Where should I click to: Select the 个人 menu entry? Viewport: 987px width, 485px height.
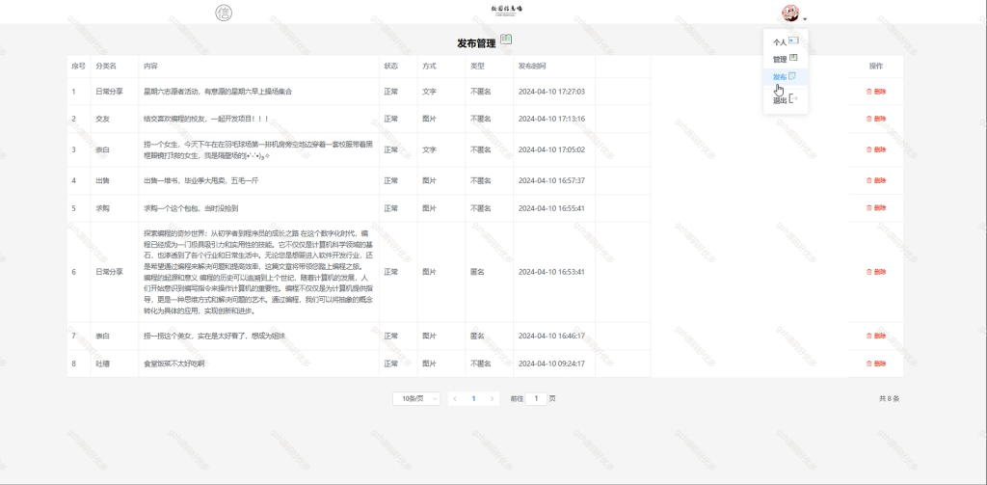[x=786, y=41]
